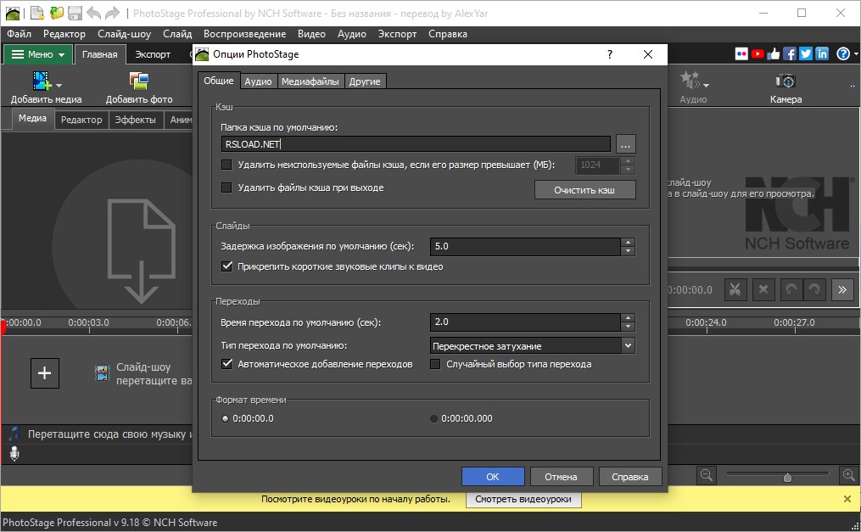Uncheck Автоматическое добавление переходов
This screenshot has width=861, height=532.
(x=226, y=364)
